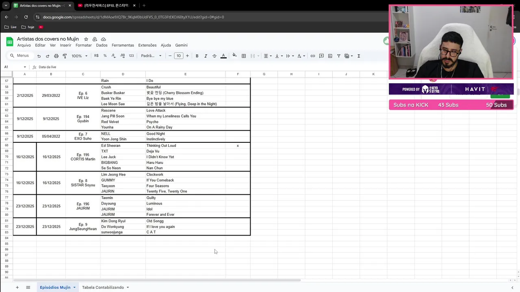Switch to the YouTube browser tab

pyautogui.click(x=106, y=5)
